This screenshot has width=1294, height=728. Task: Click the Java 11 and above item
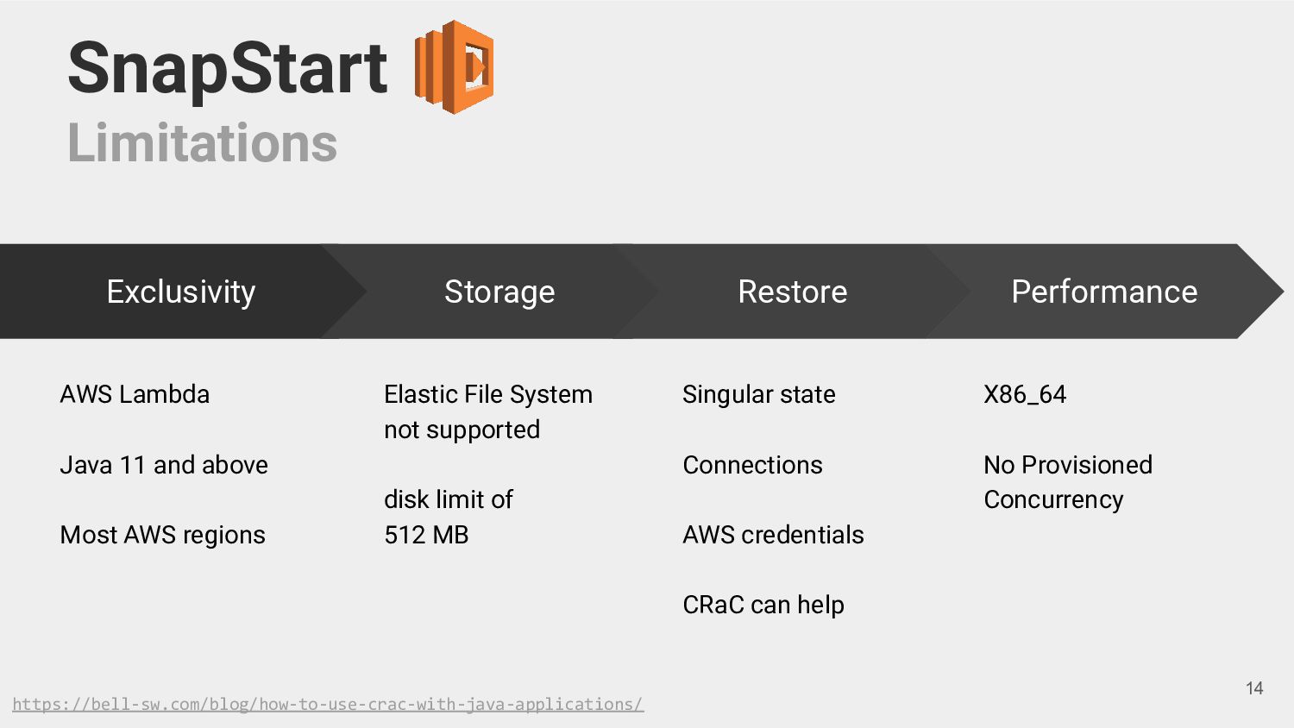pos(164,465)
